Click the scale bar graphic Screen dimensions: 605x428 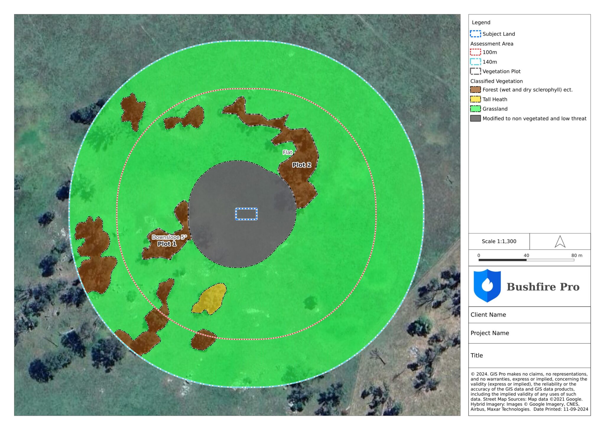[x=526, y=260]
